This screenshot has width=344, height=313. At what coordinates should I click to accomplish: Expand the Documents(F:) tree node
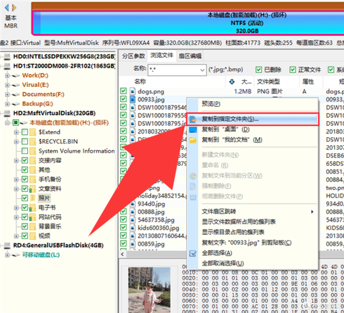(x=7, y=95)
